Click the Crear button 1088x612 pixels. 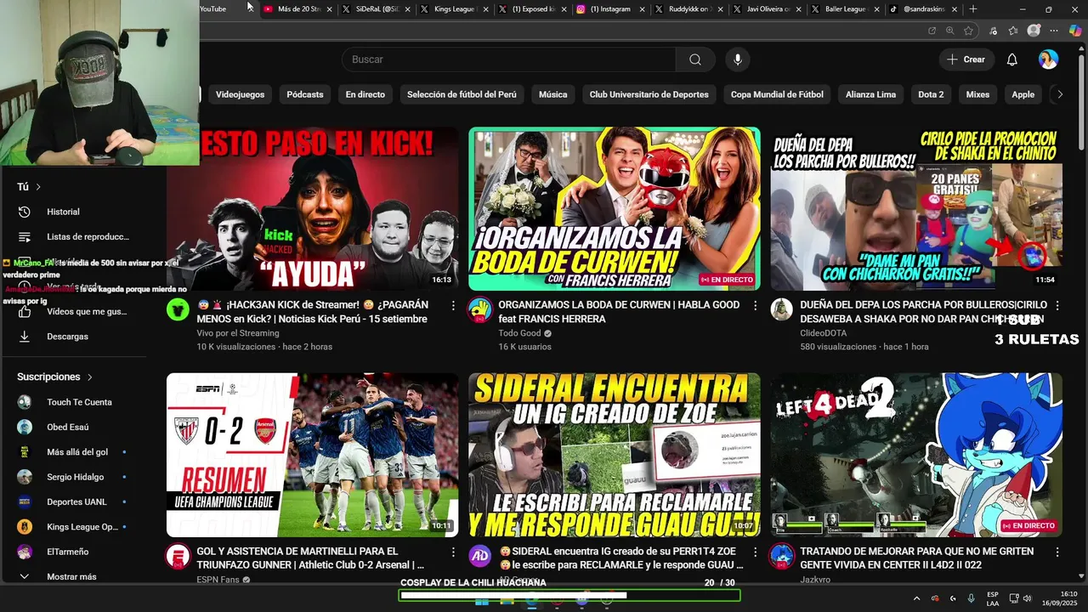(x=966, y=59)
